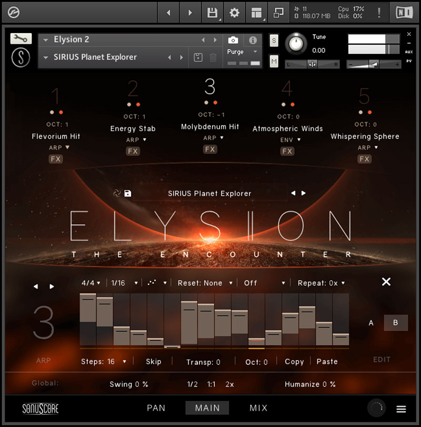Viewport: 421px width, 427px height.
Task: Select pattern A
Action: [371, 323]
